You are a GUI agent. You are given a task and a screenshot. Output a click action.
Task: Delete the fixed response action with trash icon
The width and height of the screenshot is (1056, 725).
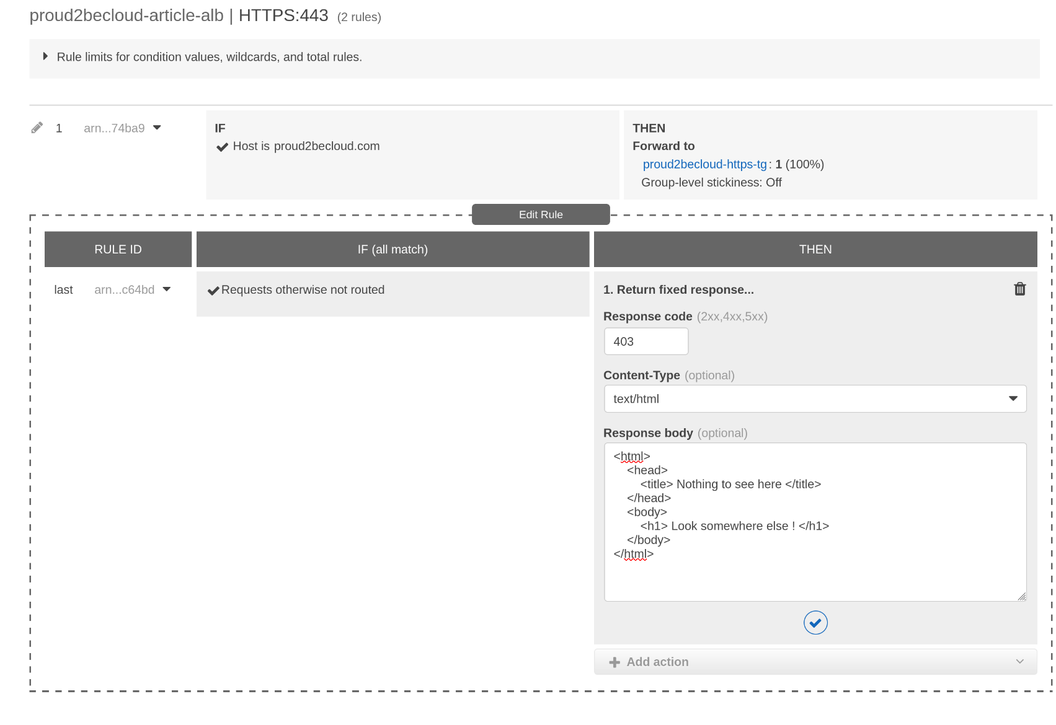[x=1019, y=289]
